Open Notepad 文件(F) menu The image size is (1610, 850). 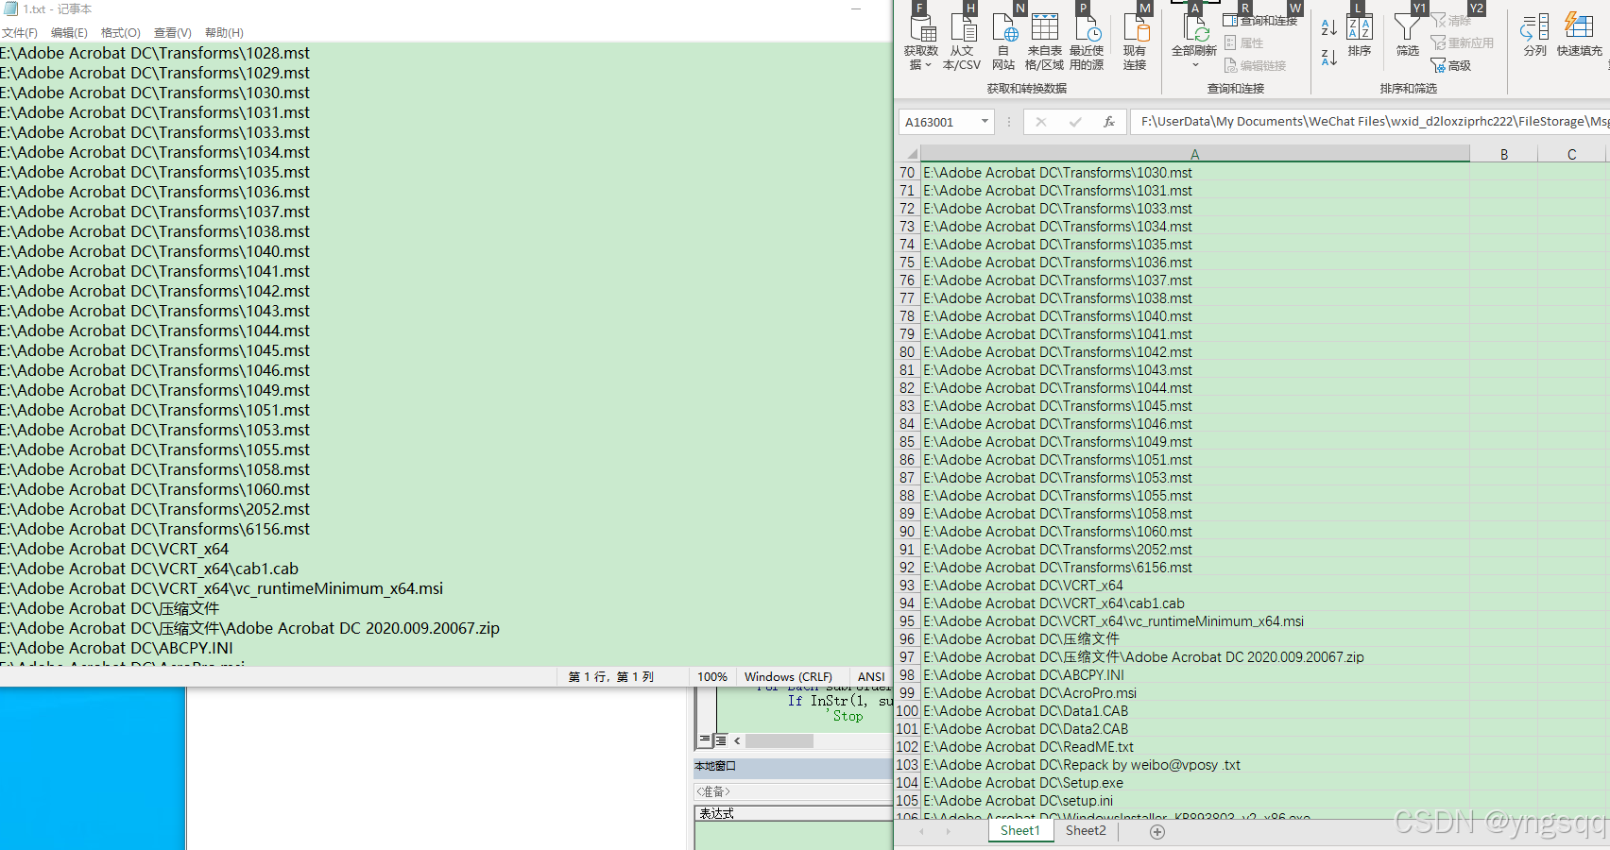[20, 33]
